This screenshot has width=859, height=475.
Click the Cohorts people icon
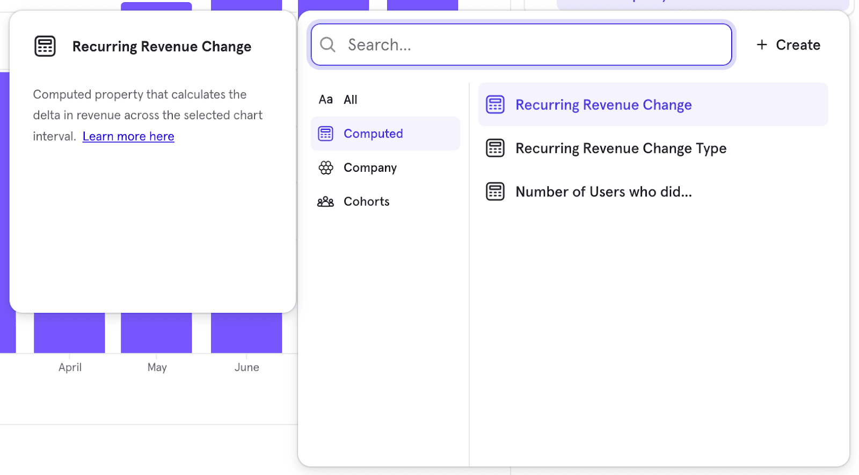click(325, 202)
